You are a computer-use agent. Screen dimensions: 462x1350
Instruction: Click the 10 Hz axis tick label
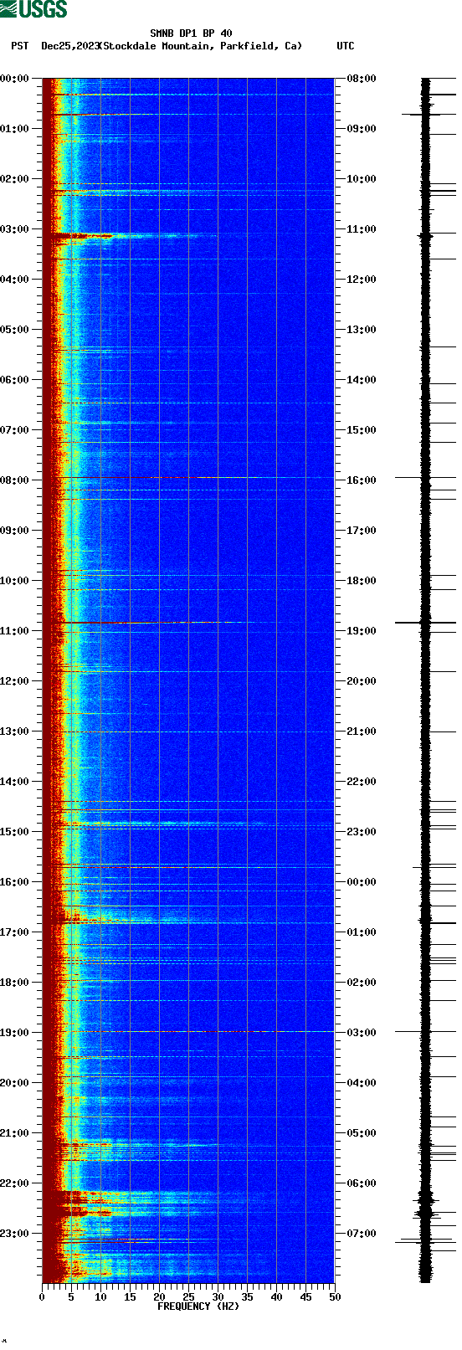[x=100, y=1297]
